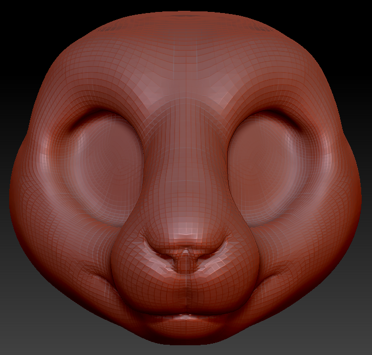Click the lower lip of the model
The image size is (372, 355).
185,324
